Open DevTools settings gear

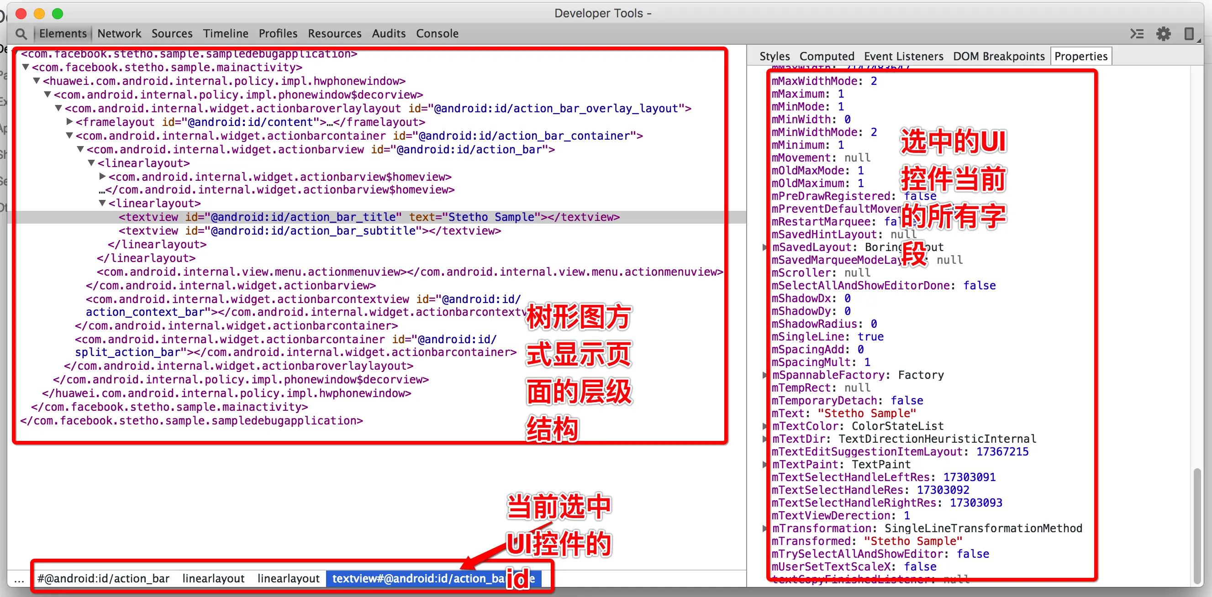1163,34
